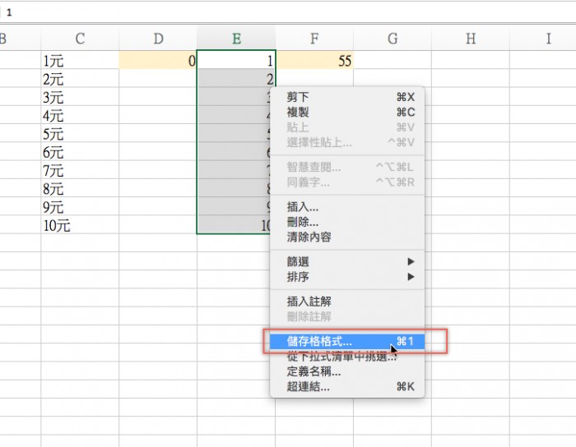Image resolution: width=576 pixels, height=447 pixels.
Task: Click cell containing 4元
Action: (x=80, y=115)
